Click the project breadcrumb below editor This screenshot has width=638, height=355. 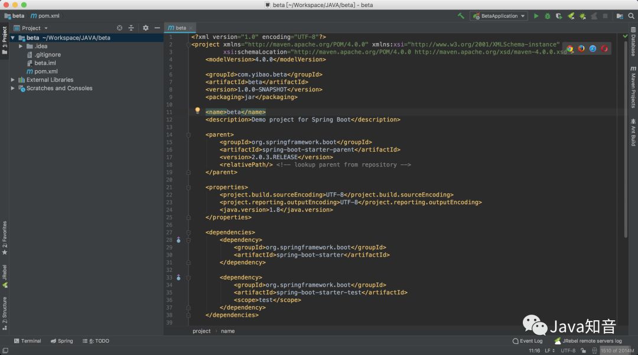[x=201, y=331]
